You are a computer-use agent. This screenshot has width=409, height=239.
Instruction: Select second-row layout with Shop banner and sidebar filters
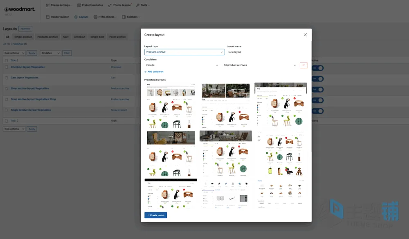tap(226, 153)
